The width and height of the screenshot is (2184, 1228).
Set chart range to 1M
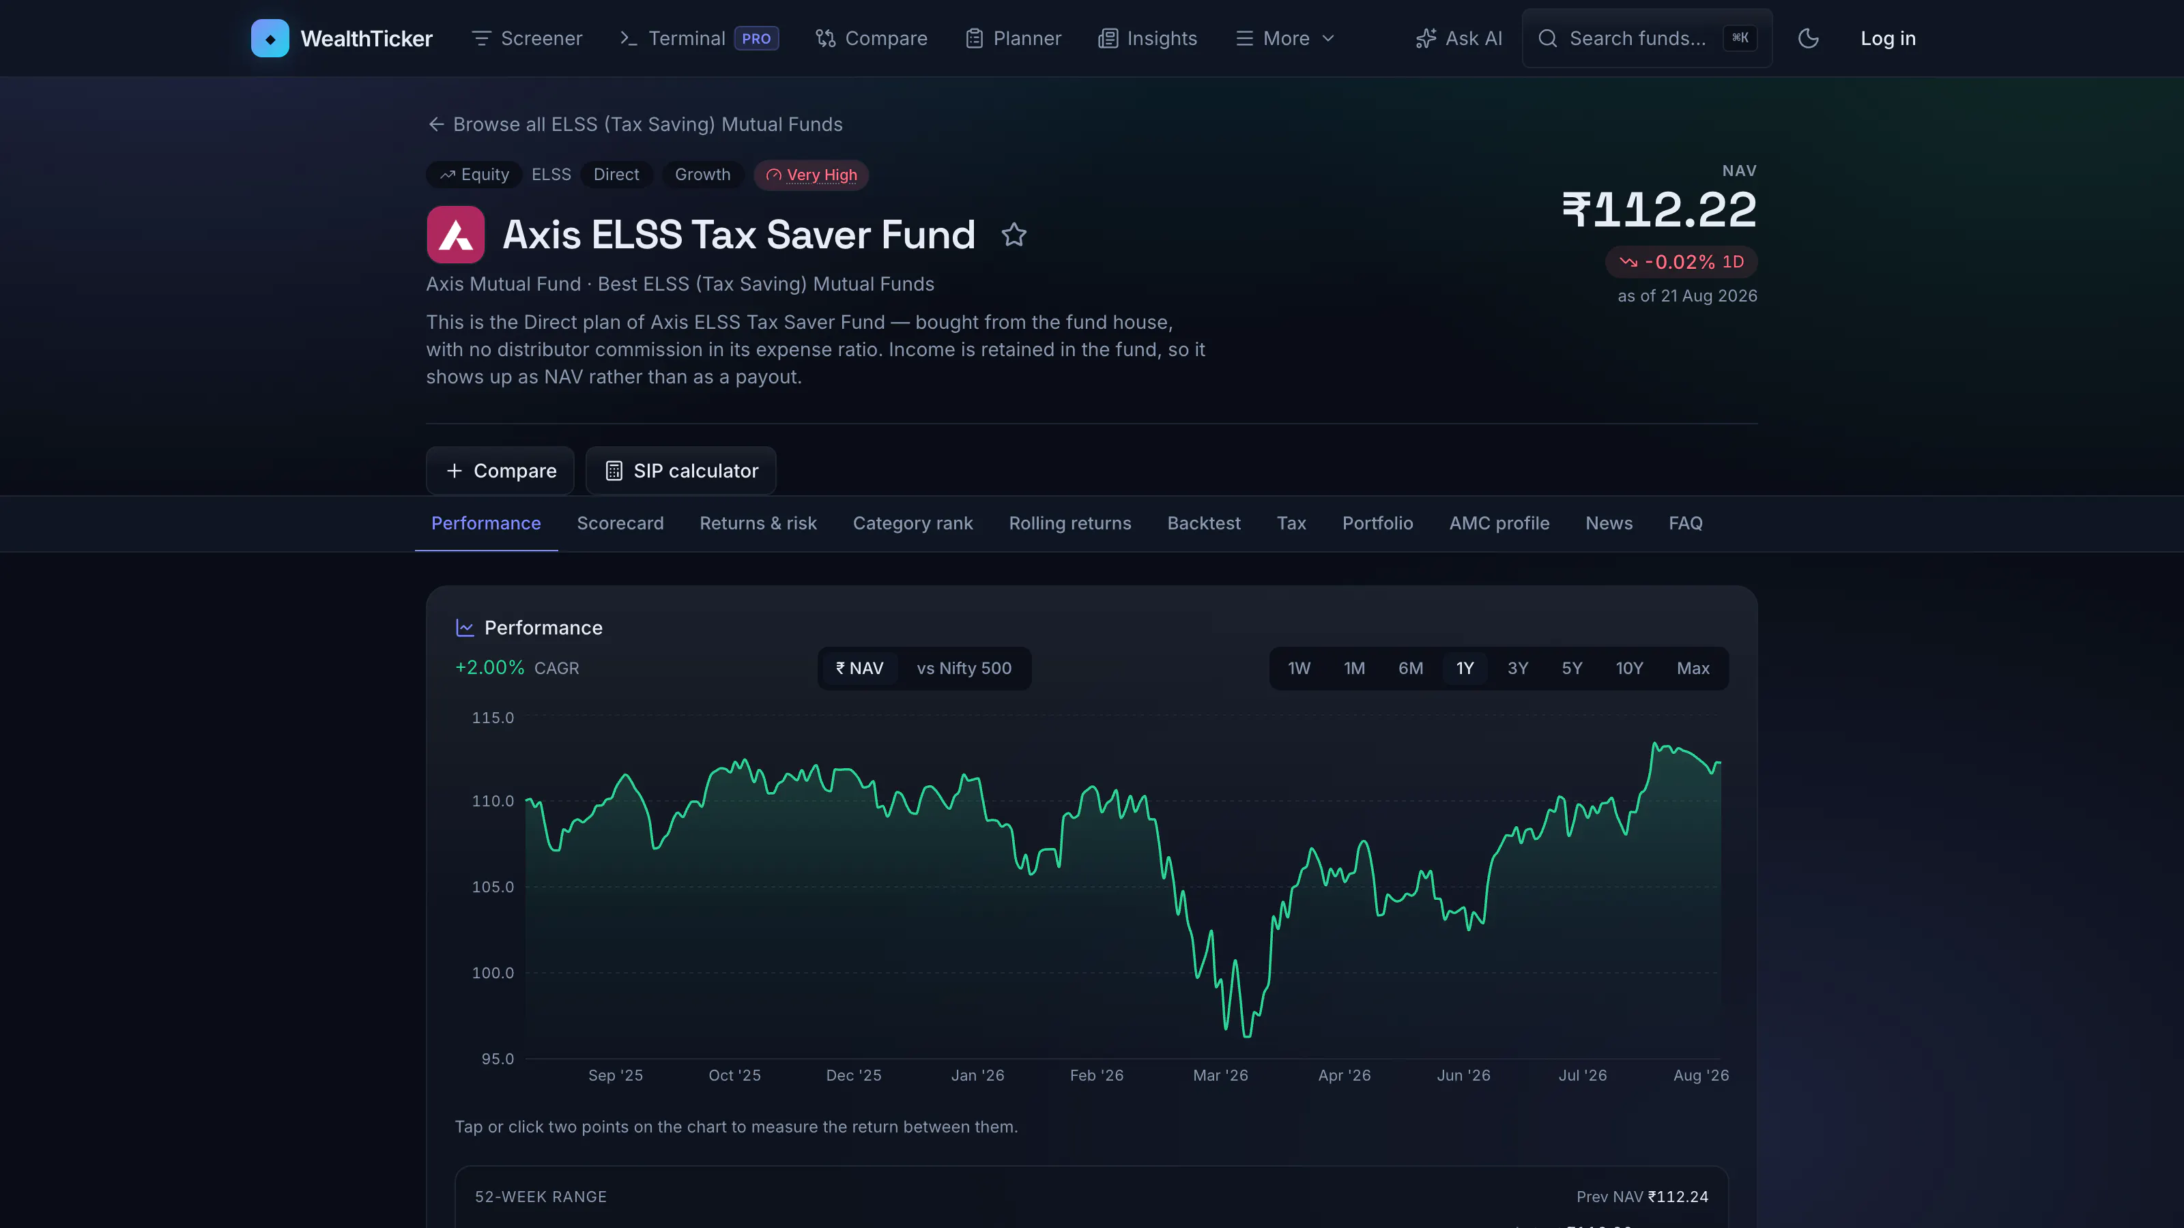[x=1354, y=669]
